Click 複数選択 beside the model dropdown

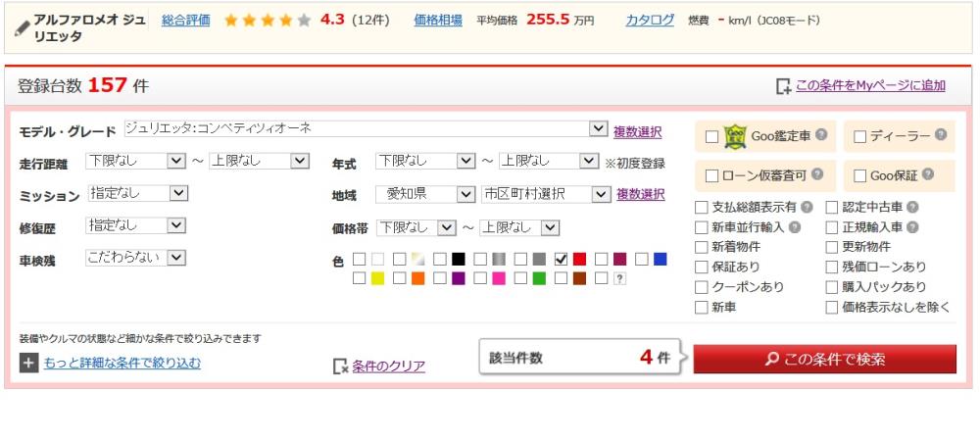pyautogui.click(x=638, y=132)
